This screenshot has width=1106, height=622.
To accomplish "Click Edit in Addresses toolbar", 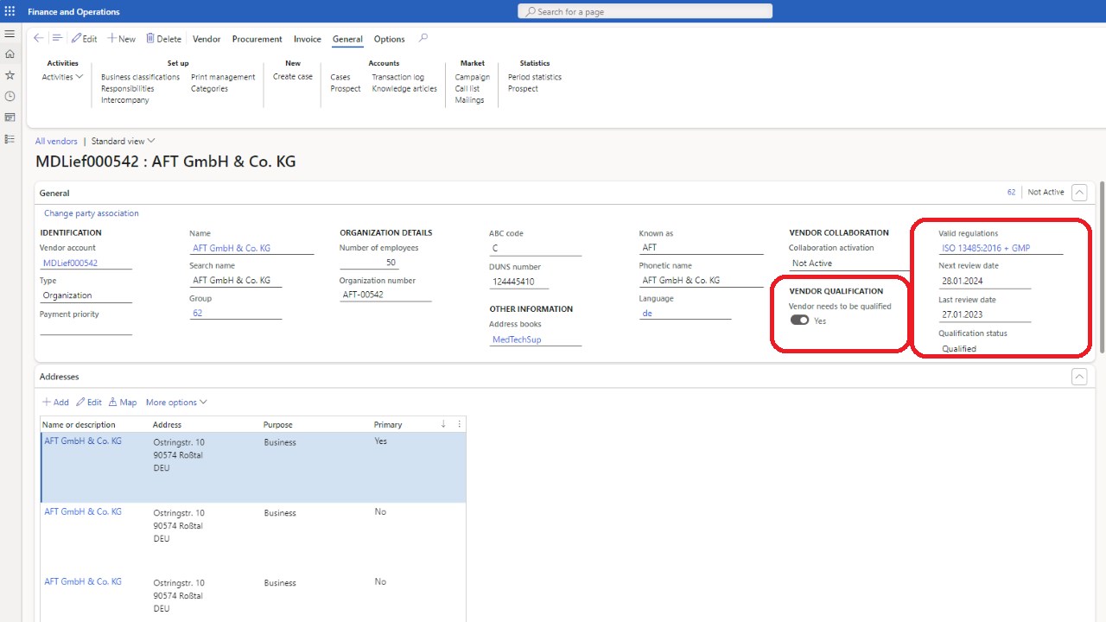I will [x=89, y=402].
